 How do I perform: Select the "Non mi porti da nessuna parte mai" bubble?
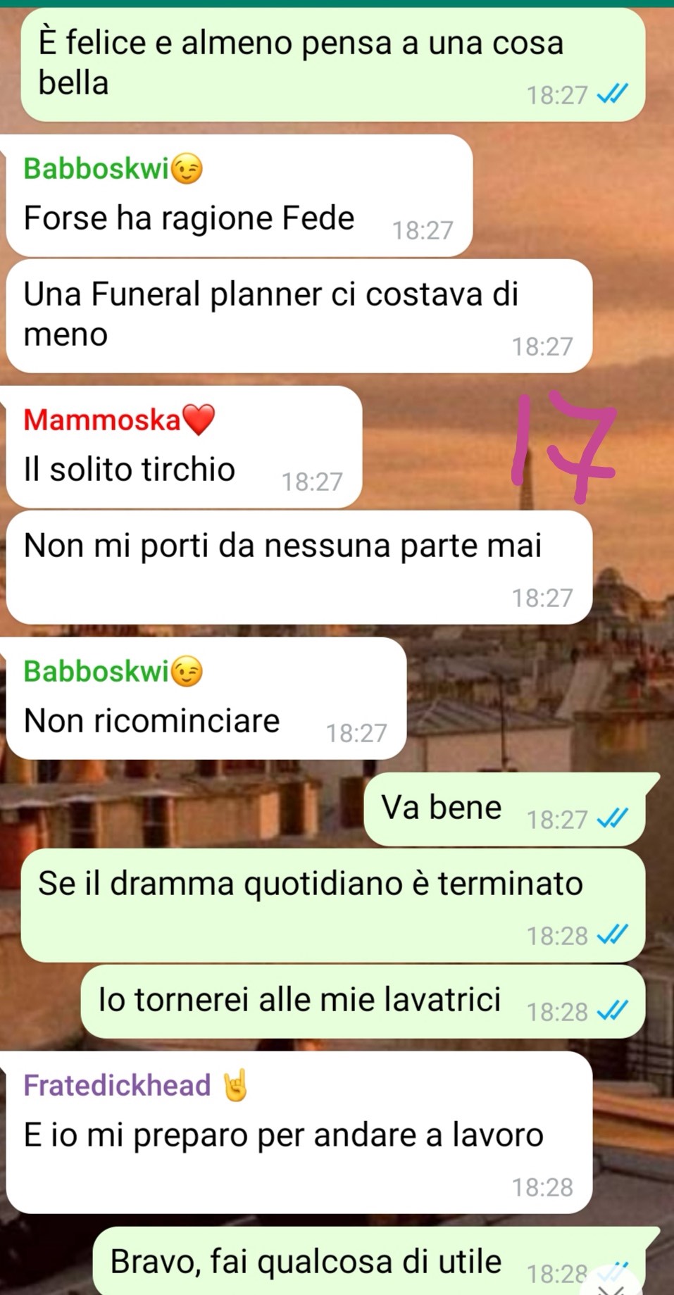click(299, 567)
